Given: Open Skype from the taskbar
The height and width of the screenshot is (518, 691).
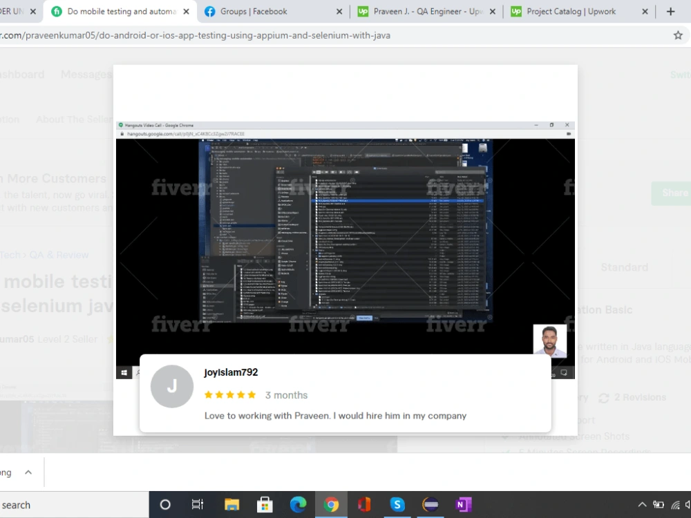Looking at the screenshot, I should click(397, 505).
